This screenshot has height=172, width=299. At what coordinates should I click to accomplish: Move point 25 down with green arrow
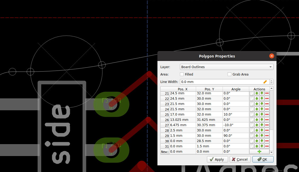click(x=262, y=114)
